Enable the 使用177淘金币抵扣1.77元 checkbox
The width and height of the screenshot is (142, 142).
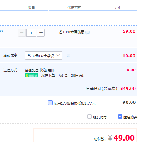50,102
